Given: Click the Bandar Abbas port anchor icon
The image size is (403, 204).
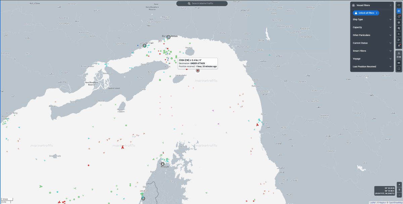Looking at the screenshot, I should 169,37.
